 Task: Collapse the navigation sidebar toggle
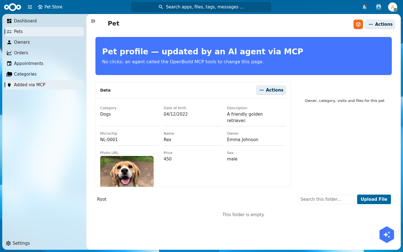pyautogui.click(x=93, y=21)
